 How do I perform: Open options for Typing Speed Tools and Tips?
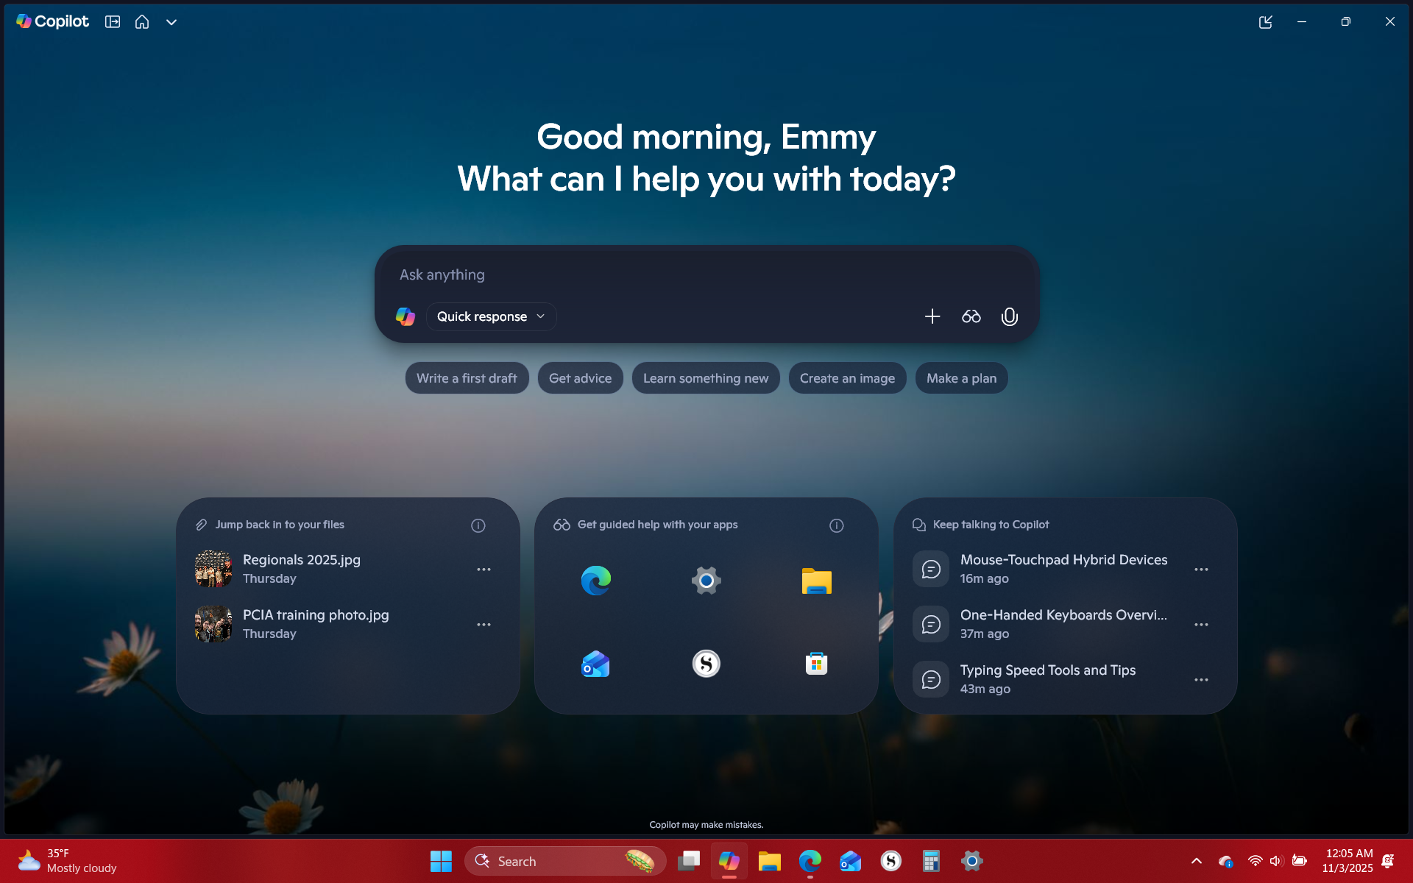coord(1201,679)
